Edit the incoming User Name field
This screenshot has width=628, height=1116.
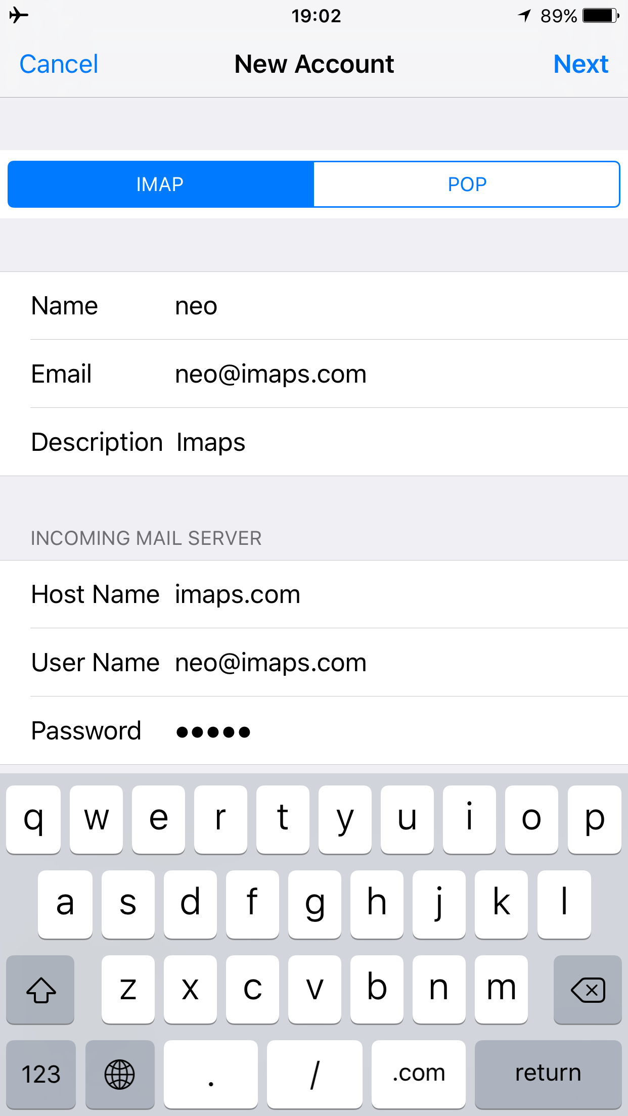(314, 663)
